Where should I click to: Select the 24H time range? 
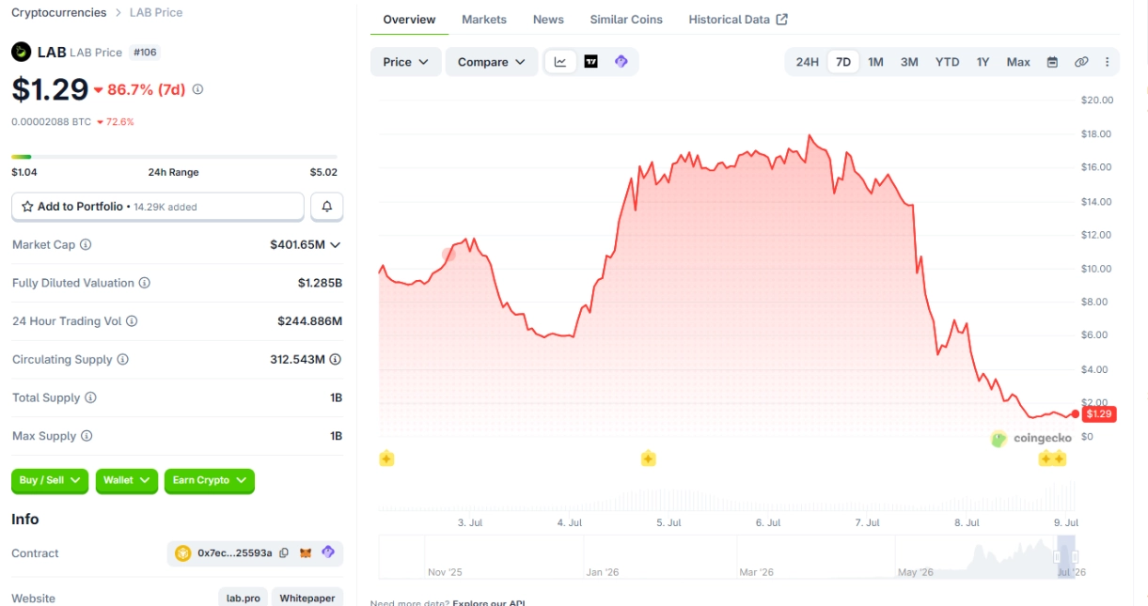[807, 62]
